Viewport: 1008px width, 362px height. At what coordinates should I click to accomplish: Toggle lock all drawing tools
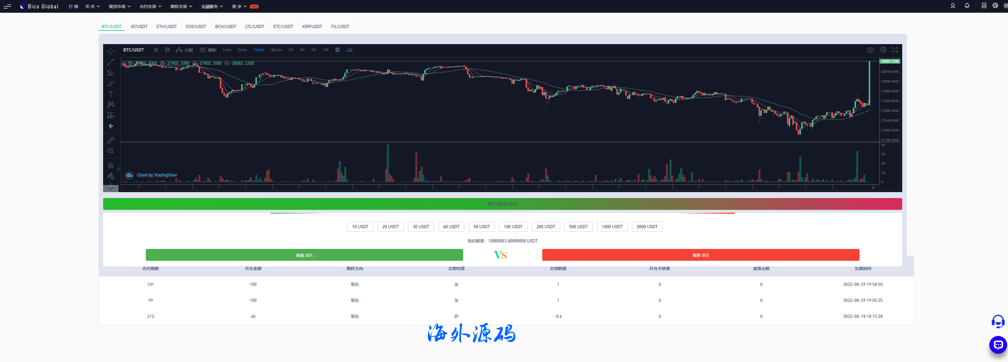111,176
